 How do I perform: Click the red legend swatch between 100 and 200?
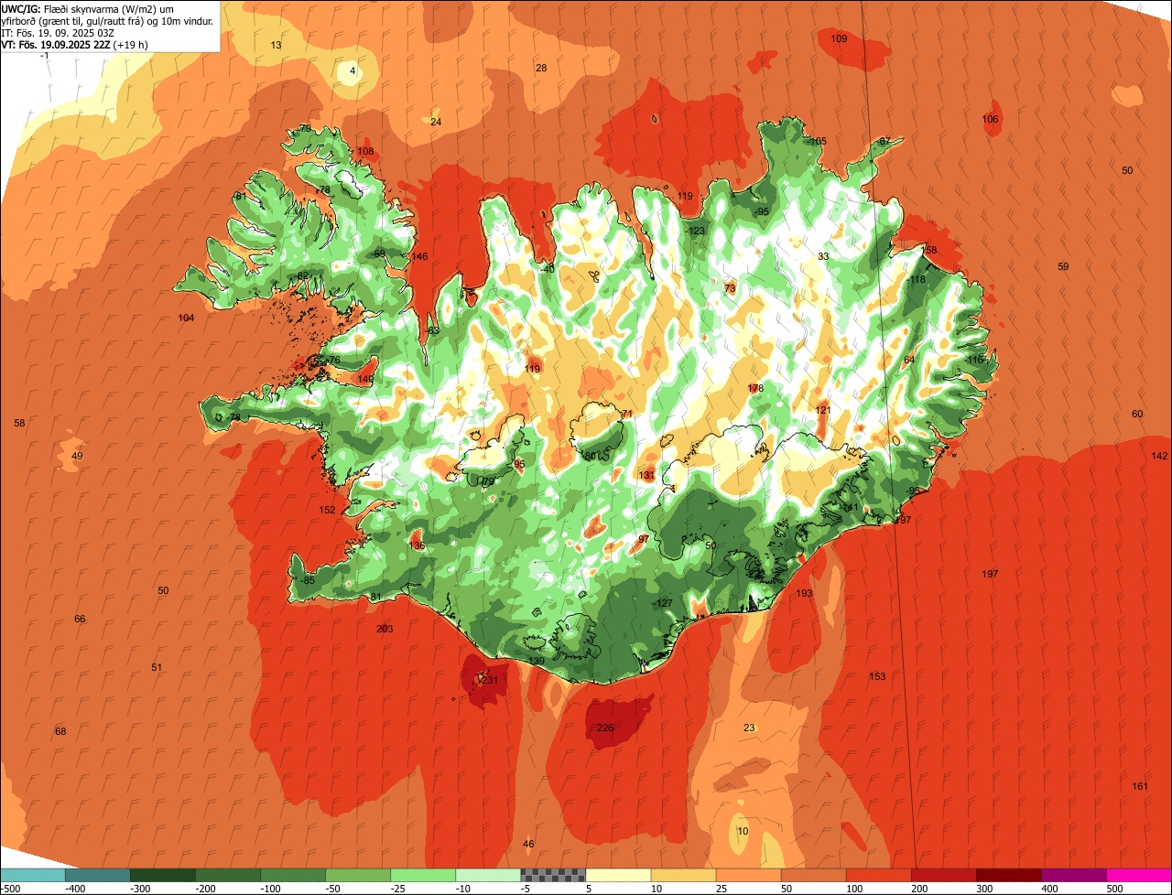point(878,875)
